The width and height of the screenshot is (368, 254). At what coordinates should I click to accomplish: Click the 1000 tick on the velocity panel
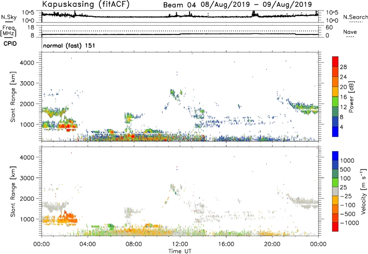[27, 219]
